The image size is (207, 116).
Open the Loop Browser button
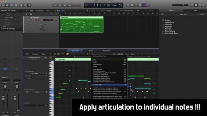(200, 5)
